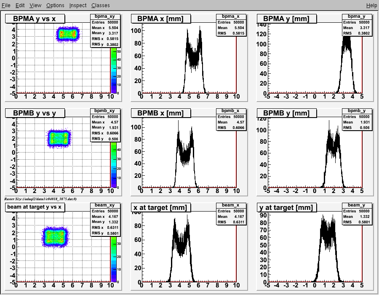Click the beam at target color palette bar
The image size is (379, 295).
tap(114, 259)
